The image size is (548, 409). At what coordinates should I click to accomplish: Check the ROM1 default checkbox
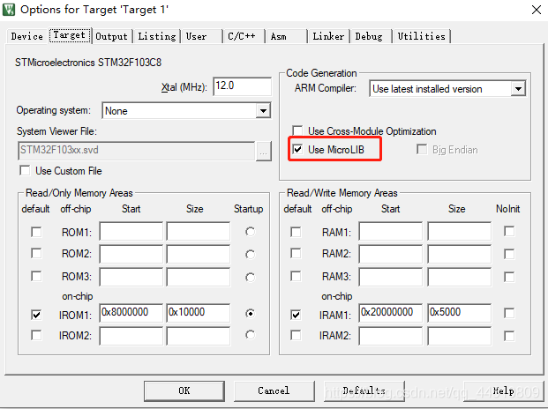click(36, 232)
